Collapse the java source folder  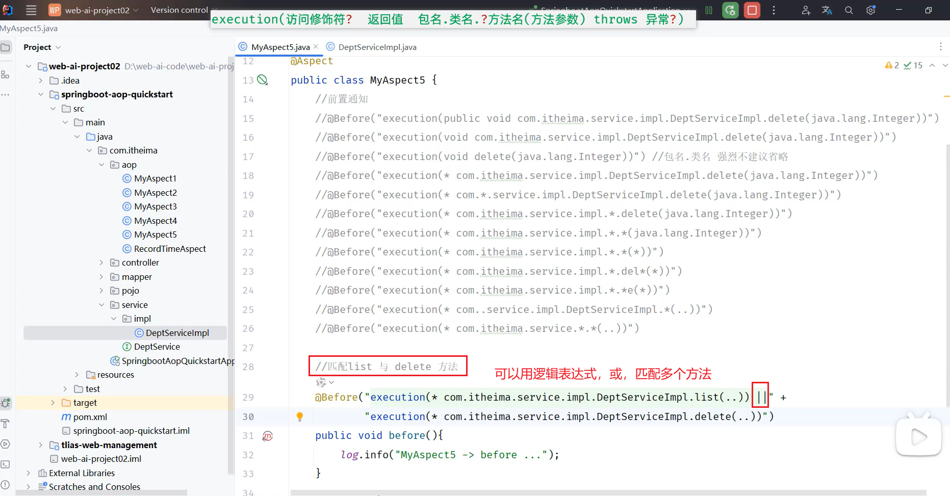click(77, 137)
